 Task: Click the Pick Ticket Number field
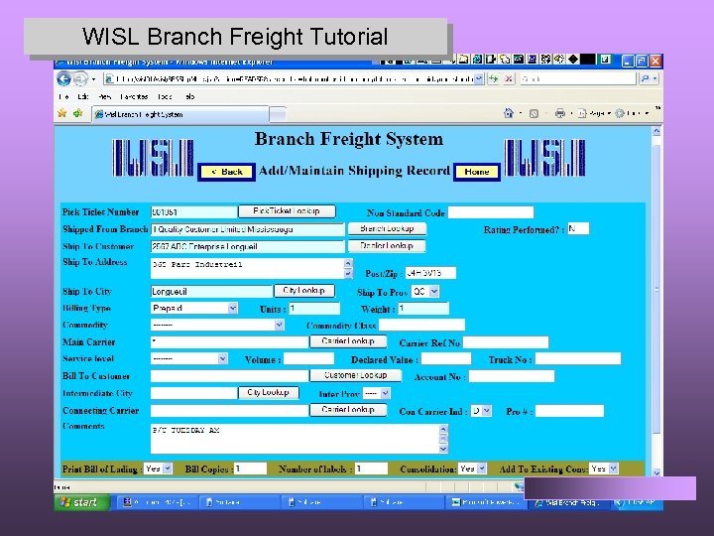click(194, 212)
